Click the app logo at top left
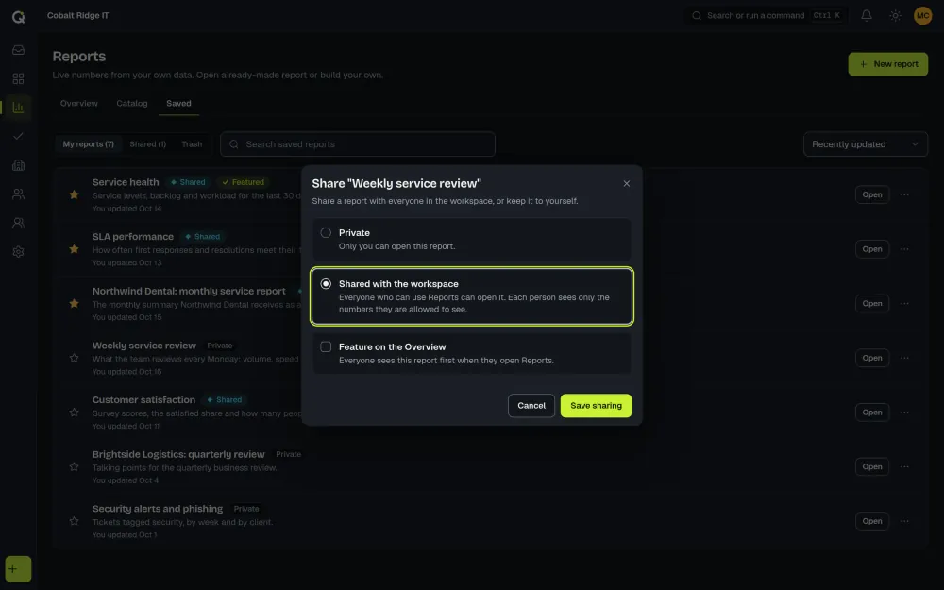 19,17
